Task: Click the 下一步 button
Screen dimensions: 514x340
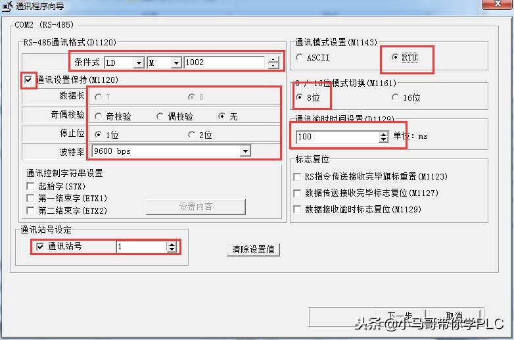Action: pyautogui.click(x=400, y=316)
